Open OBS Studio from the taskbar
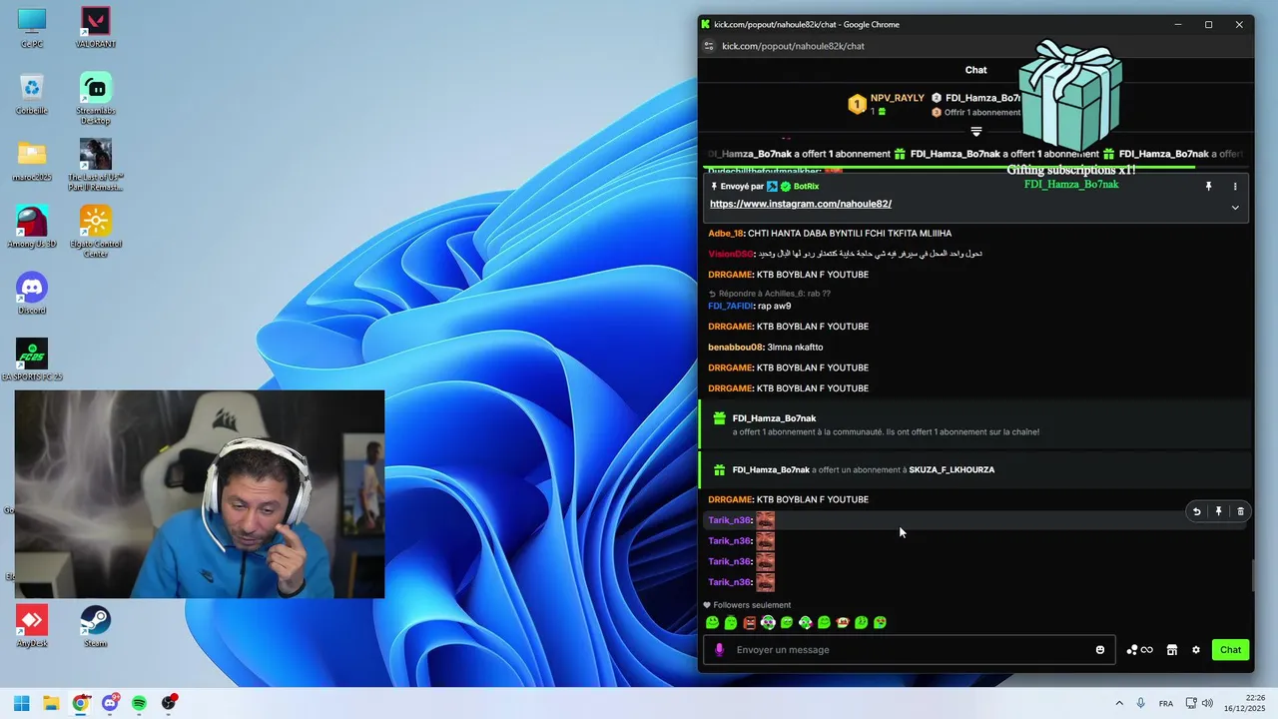The width and height of the screenshot is (1278, 719). click(169, 703)
